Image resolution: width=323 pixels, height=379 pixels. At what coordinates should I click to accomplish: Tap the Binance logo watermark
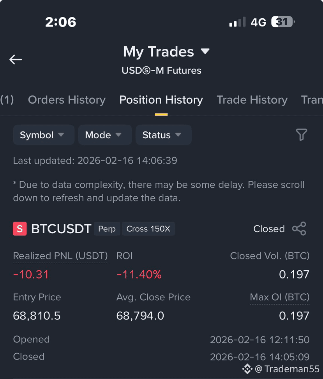coord(247,368)
